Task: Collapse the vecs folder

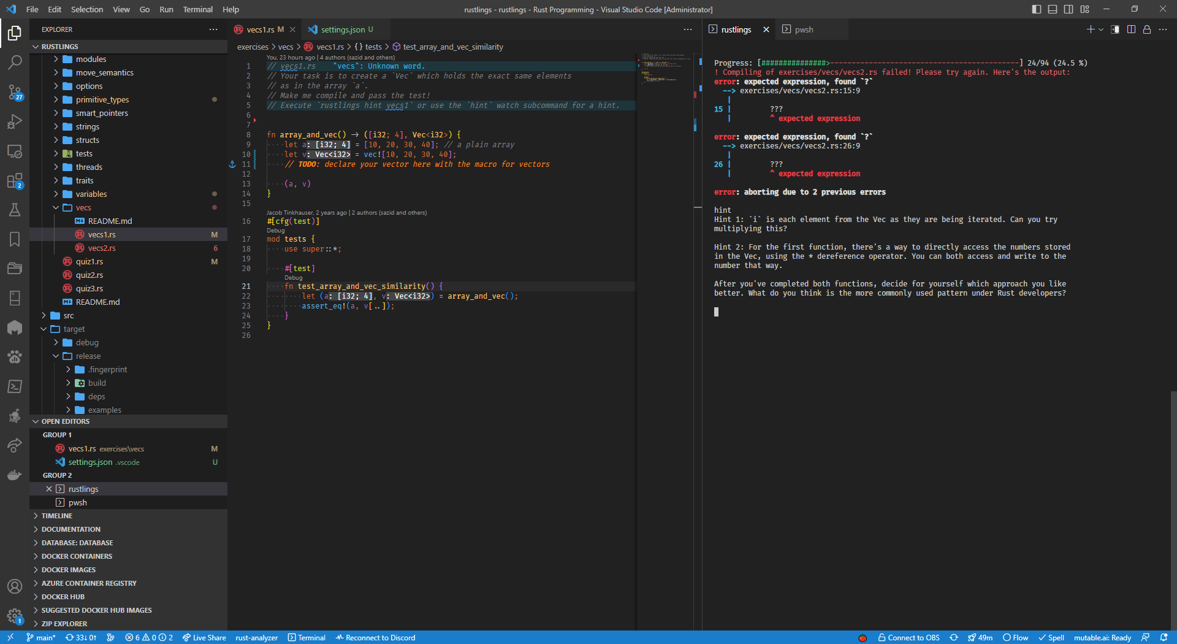Action: pyautogui.click(x=83, y=207)
